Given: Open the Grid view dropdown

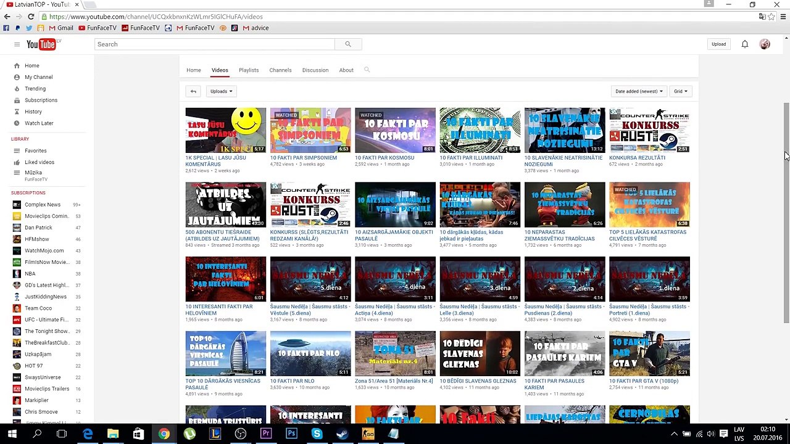Looking at the screenshot, I should (680, 91).
